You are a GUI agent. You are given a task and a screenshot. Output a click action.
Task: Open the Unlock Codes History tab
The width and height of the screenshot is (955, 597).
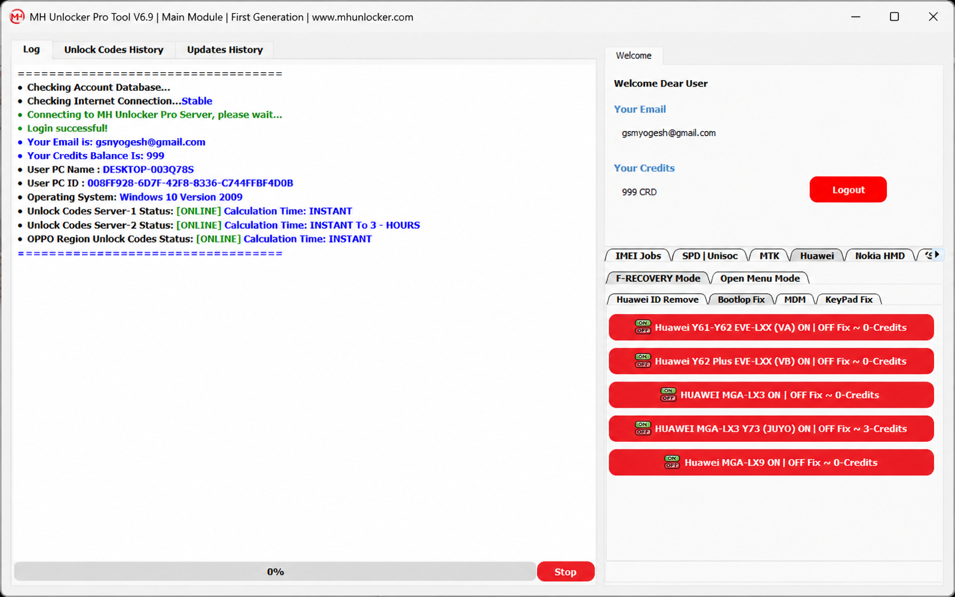point(114,50)
